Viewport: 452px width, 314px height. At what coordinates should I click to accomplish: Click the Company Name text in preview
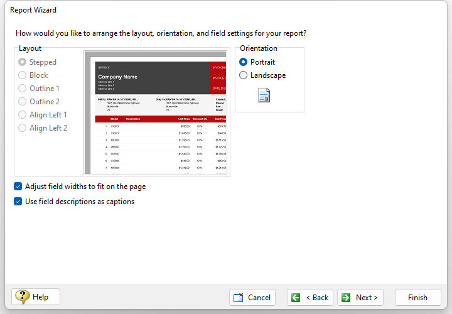tap(117, 77)
